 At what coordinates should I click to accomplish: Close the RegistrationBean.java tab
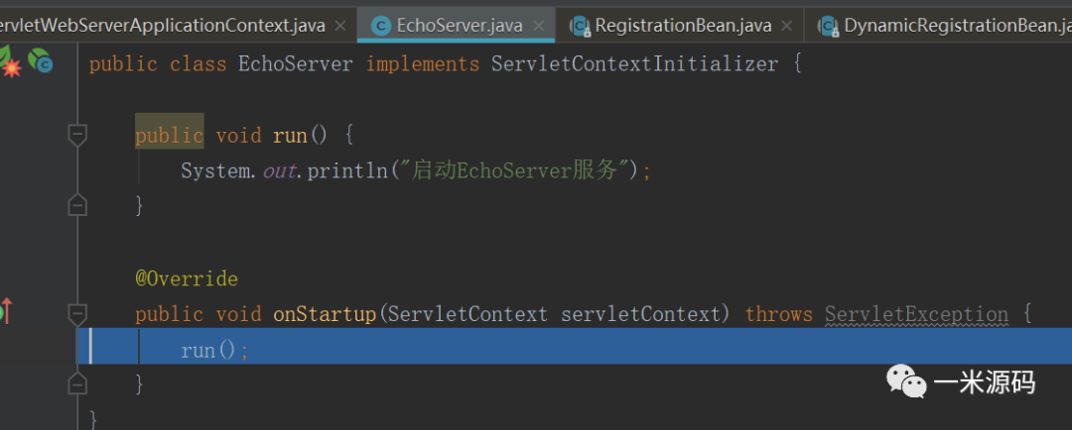[787, 26]
